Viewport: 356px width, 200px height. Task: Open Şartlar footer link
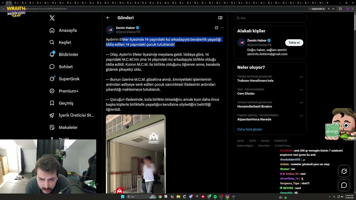click(241, 141)
